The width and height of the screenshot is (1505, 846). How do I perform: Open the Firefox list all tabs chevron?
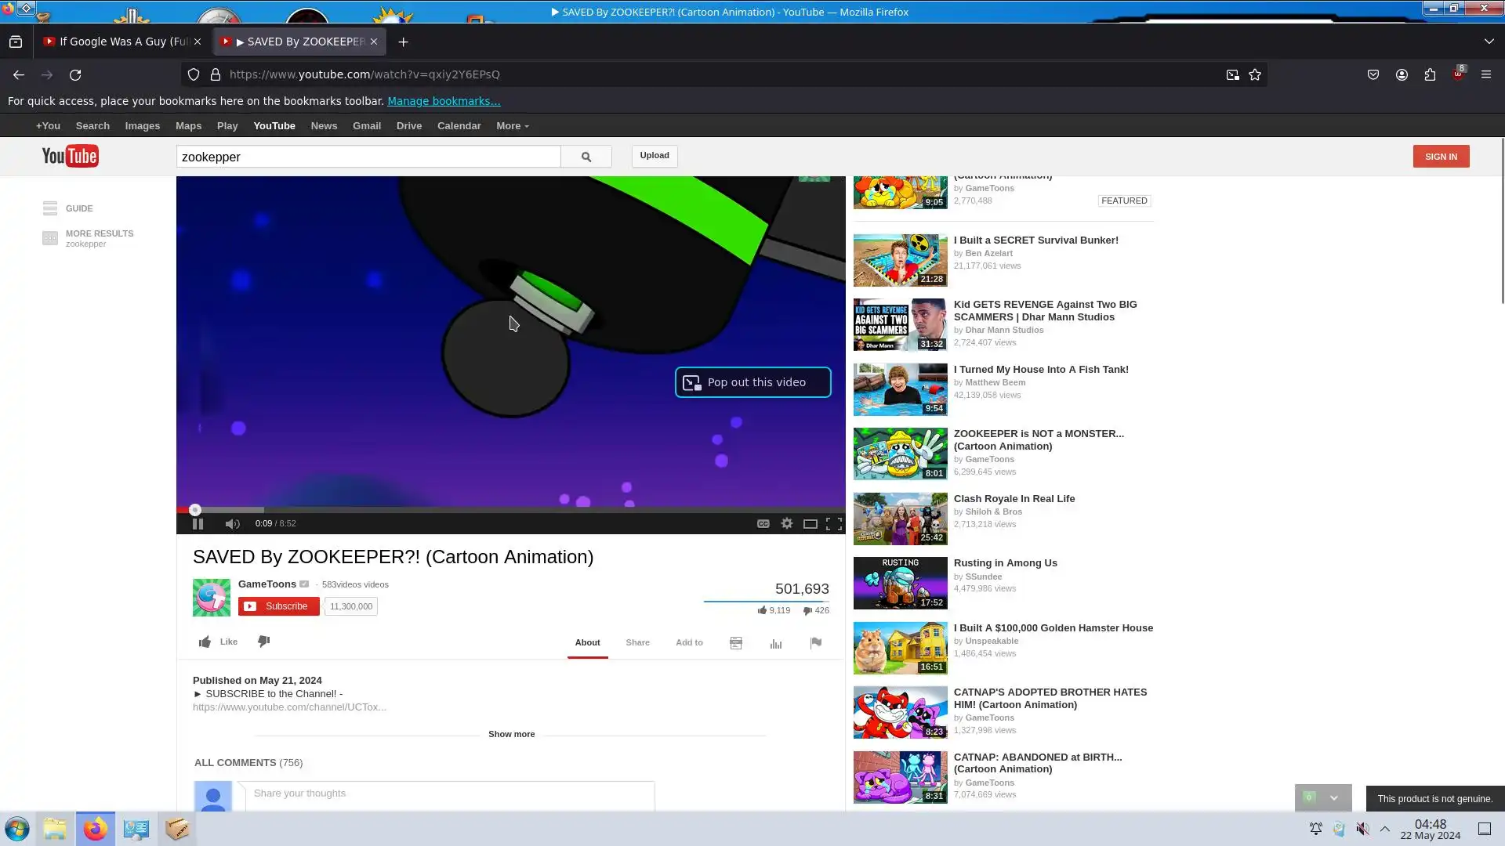pyautogui.click(x=1489, y=42)
